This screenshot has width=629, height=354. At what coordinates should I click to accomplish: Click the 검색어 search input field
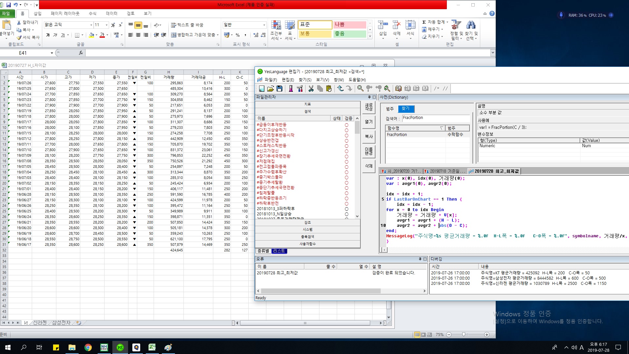pos(435,118)
